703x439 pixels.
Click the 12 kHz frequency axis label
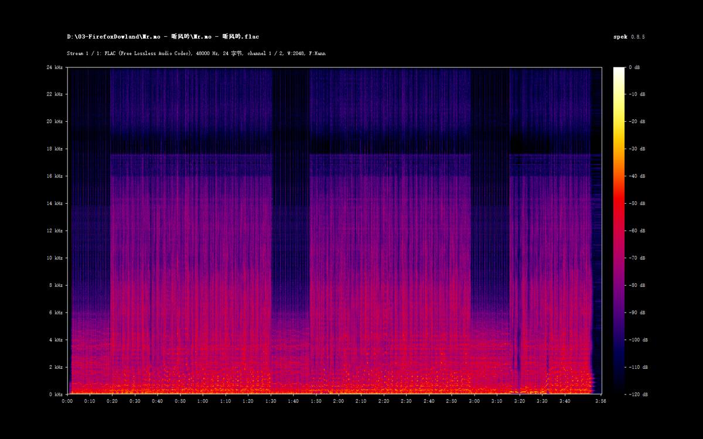[54, 231]
